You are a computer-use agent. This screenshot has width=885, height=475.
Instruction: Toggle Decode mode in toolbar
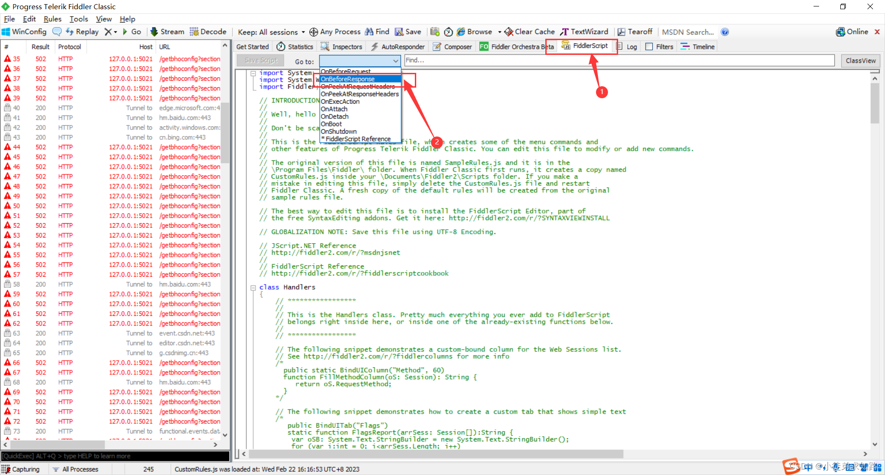(x=208, y=32)
